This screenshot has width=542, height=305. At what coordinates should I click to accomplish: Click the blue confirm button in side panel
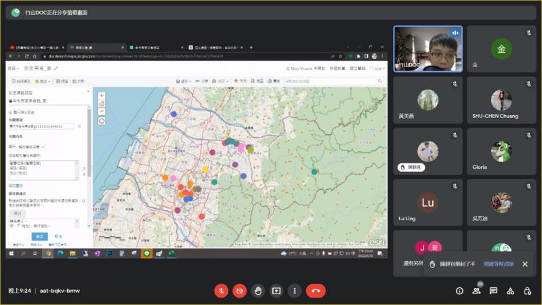pyautogui.click(x=40, y=236)
